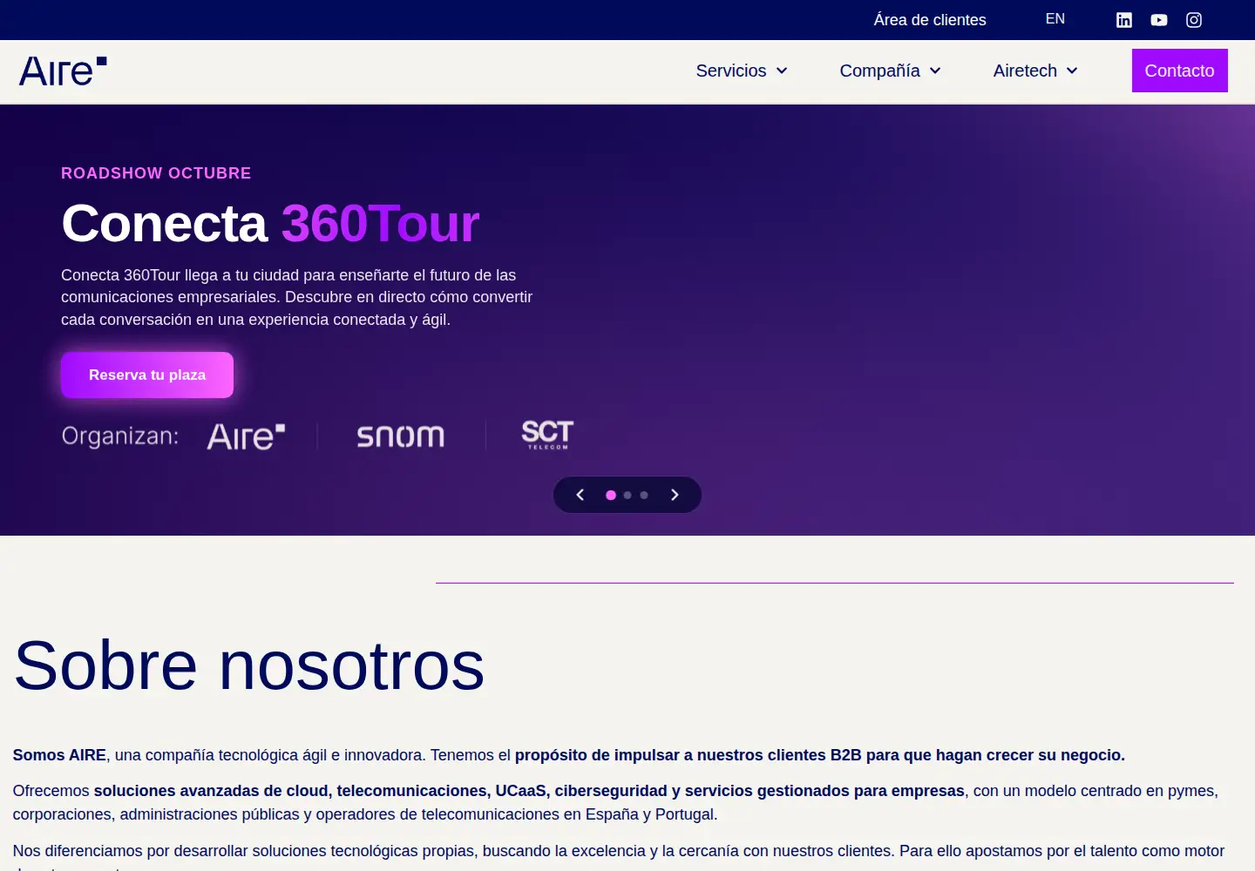The height and width of the screenshot is (871, 1255).
Task: Expand the Airetech dropdown menu
Action: [1035, 71]
